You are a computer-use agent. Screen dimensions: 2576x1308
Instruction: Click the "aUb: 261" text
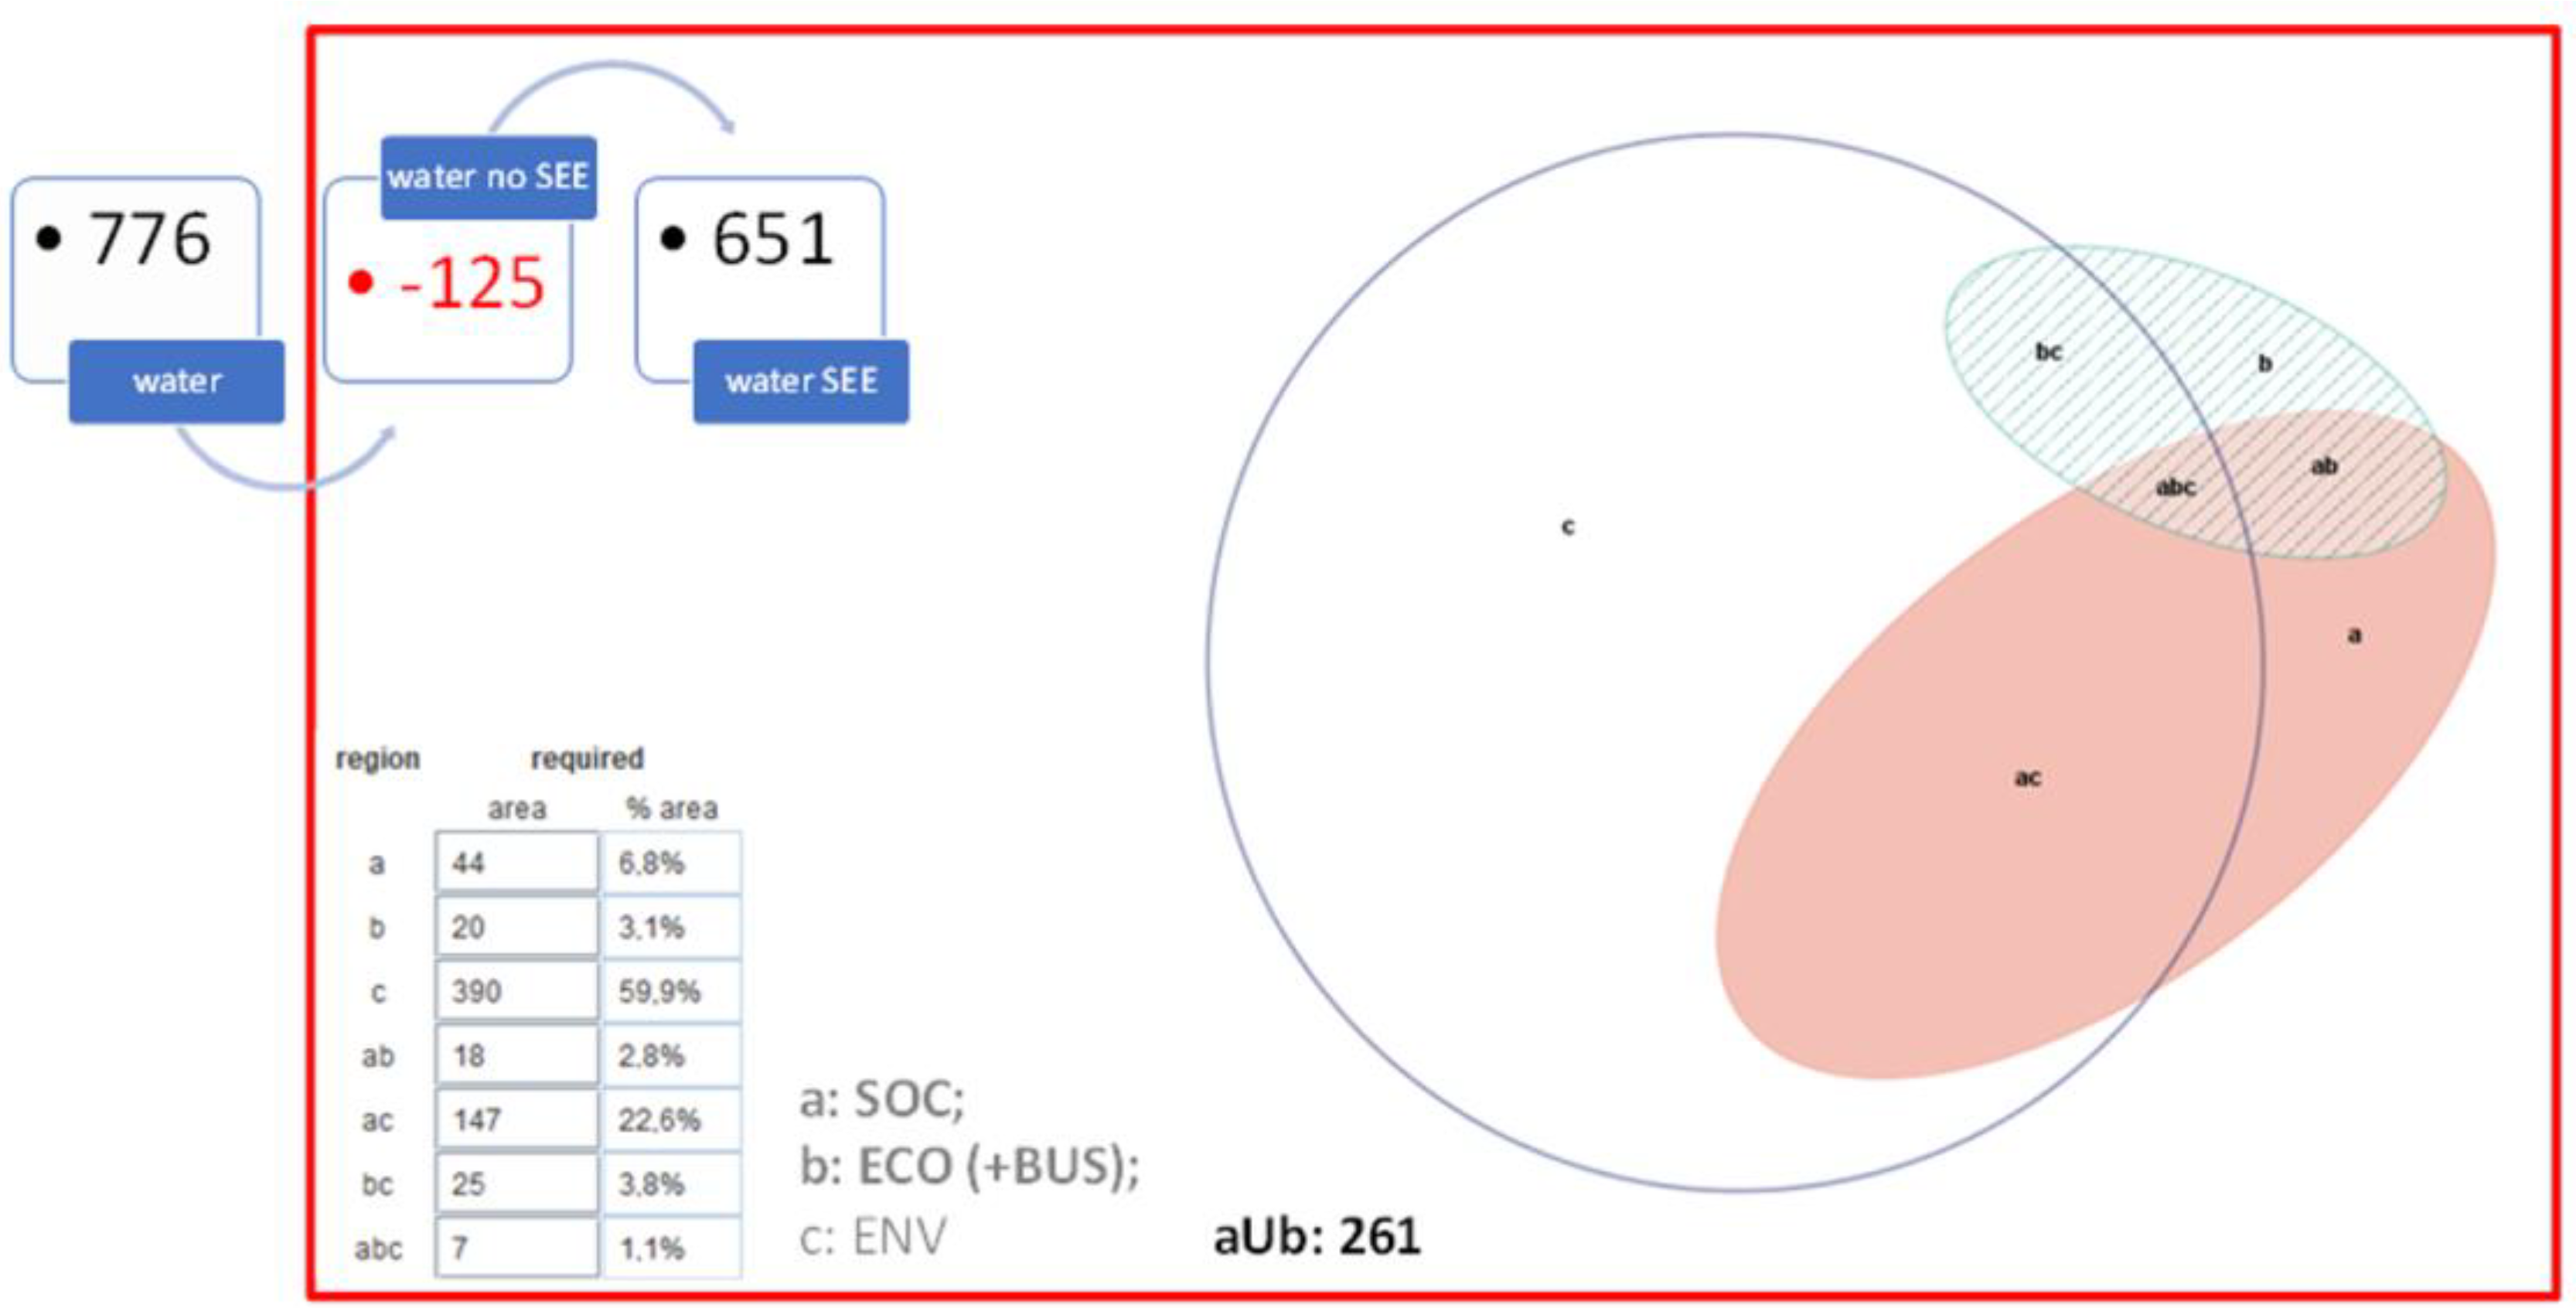[1316, 1237]
